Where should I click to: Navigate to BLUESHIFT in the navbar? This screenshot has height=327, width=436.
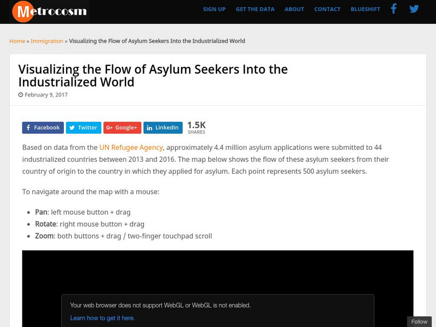tap(366, 9)
